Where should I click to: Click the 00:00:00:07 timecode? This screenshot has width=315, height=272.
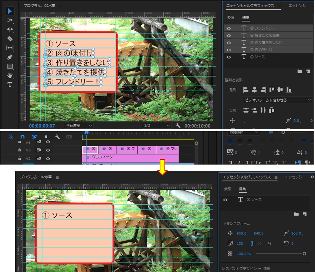click(x=42, y=126)
